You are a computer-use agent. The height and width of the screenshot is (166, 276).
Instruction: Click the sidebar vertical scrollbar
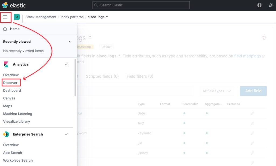[75, 77]
